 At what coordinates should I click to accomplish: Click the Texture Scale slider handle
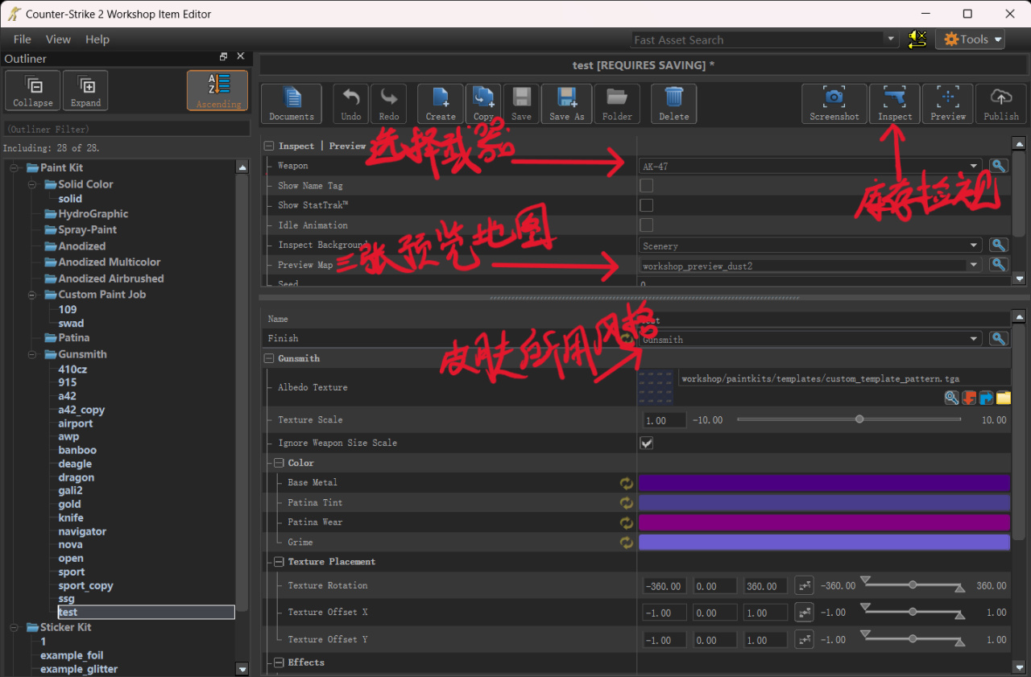[x=859, y=419]
